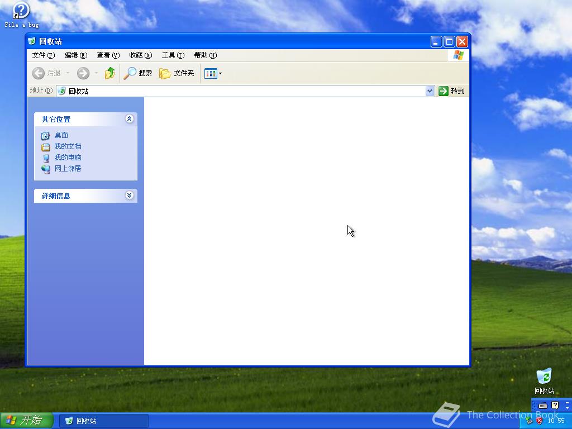Collapse the 其它位置 panel
572x429 pixels.
coord(129,118)
